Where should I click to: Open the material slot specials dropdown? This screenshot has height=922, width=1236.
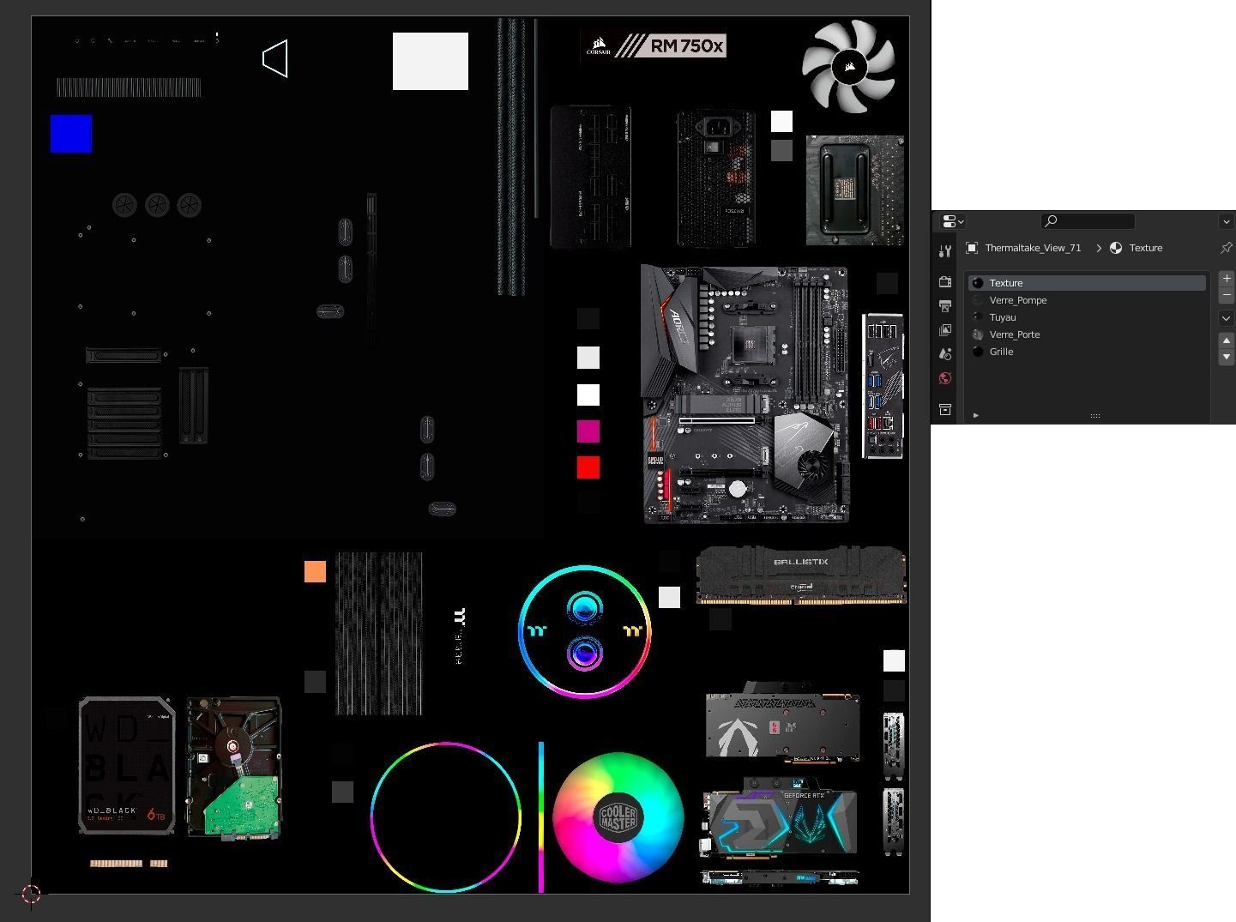1227,318
